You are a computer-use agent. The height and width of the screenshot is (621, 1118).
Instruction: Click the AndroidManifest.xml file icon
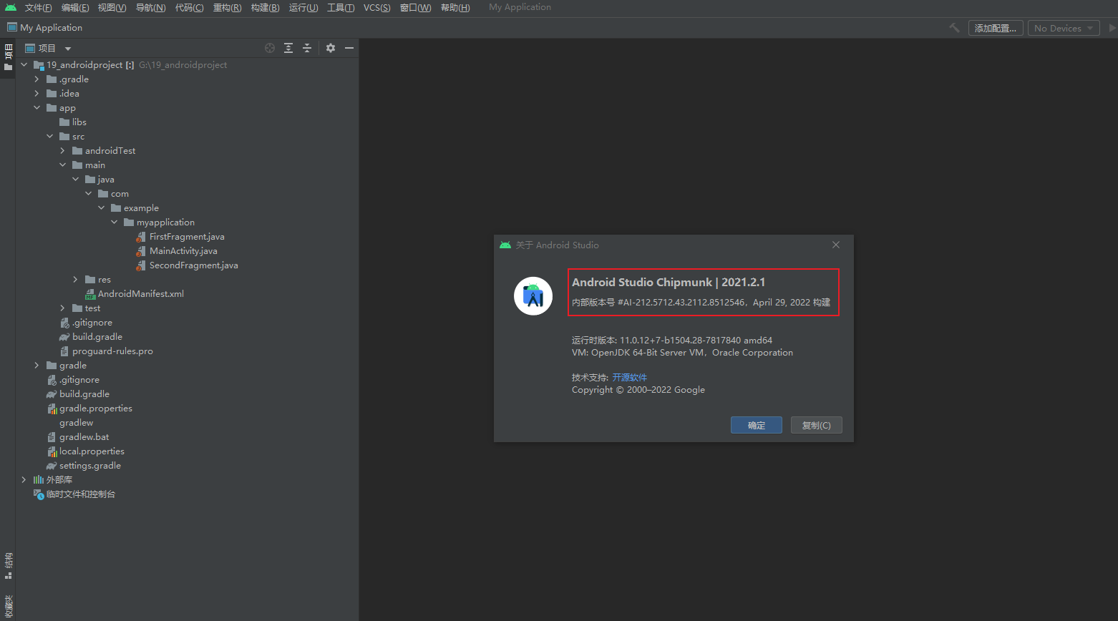(x=90, y=294)
